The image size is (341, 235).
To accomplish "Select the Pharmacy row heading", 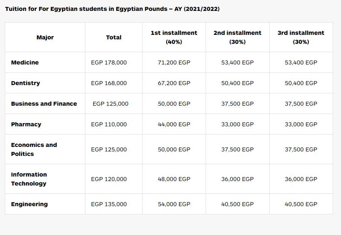I will point(26,124).
